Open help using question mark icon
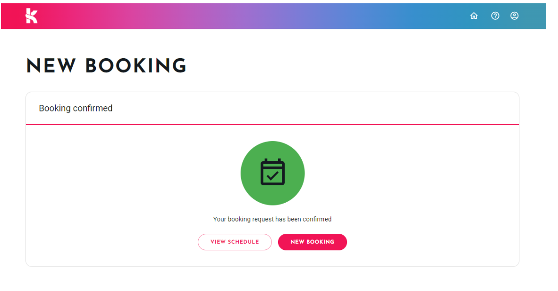This screenshot has width=558, height=291. tap(495, 16)
